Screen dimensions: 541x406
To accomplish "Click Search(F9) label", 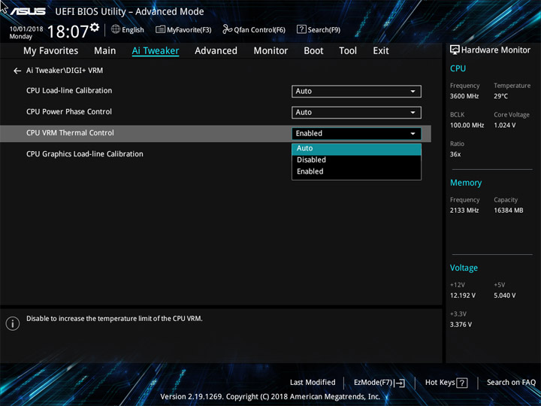I will pos(324,30).
